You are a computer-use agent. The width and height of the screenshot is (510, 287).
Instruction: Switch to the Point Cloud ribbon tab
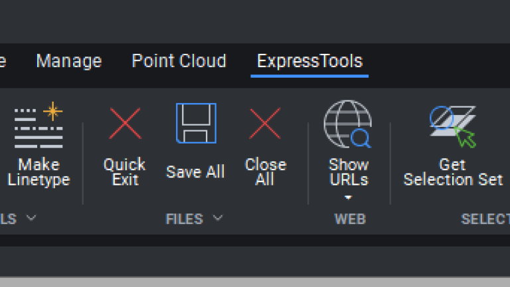179,61
